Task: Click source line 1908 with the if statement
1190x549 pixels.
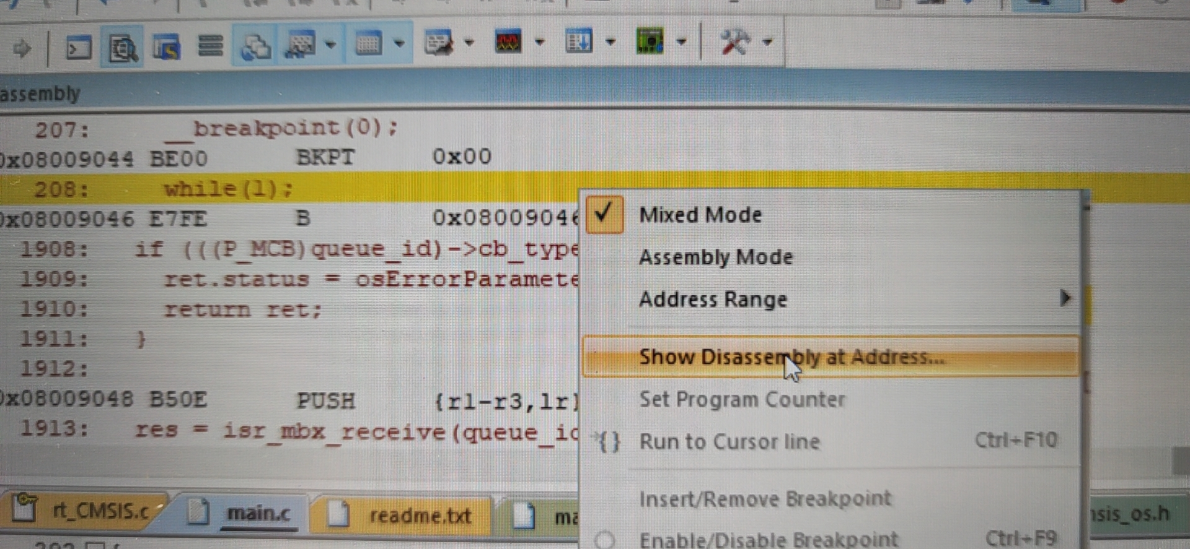Action: (299, 249)
